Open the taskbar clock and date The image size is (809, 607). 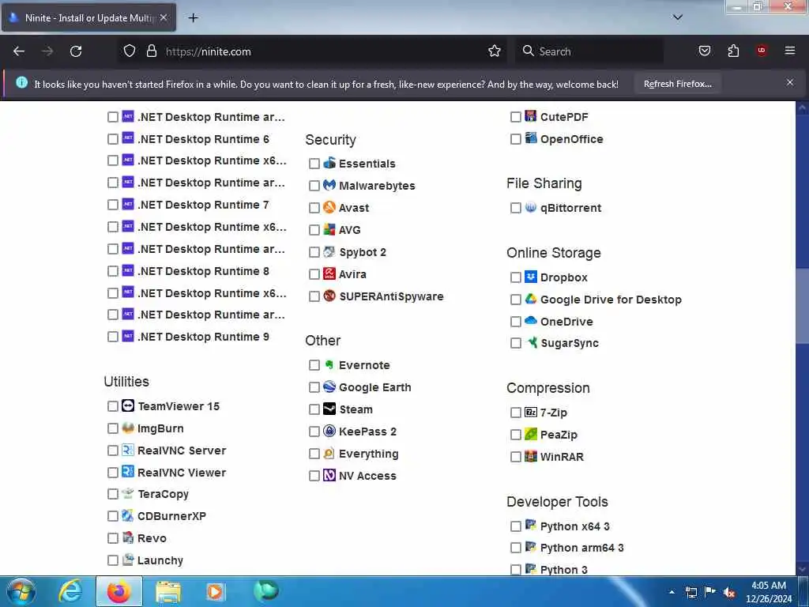(x=768, y=592)
